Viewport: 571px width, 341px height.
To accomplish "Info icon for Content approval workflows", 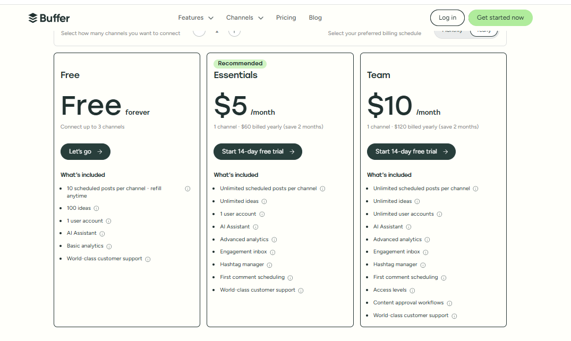I will point(449,303).
